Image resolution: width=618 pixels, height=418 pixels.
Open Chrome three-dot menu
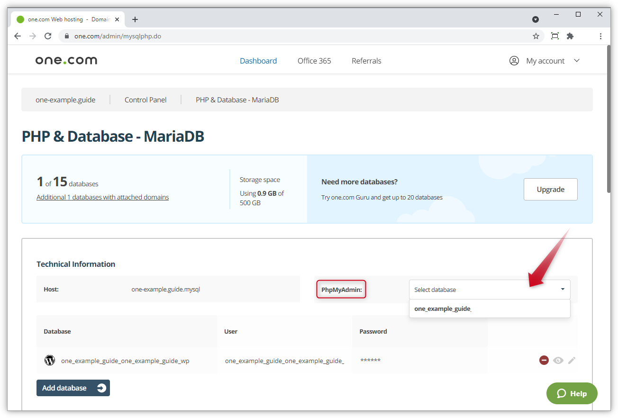(600, 36)
